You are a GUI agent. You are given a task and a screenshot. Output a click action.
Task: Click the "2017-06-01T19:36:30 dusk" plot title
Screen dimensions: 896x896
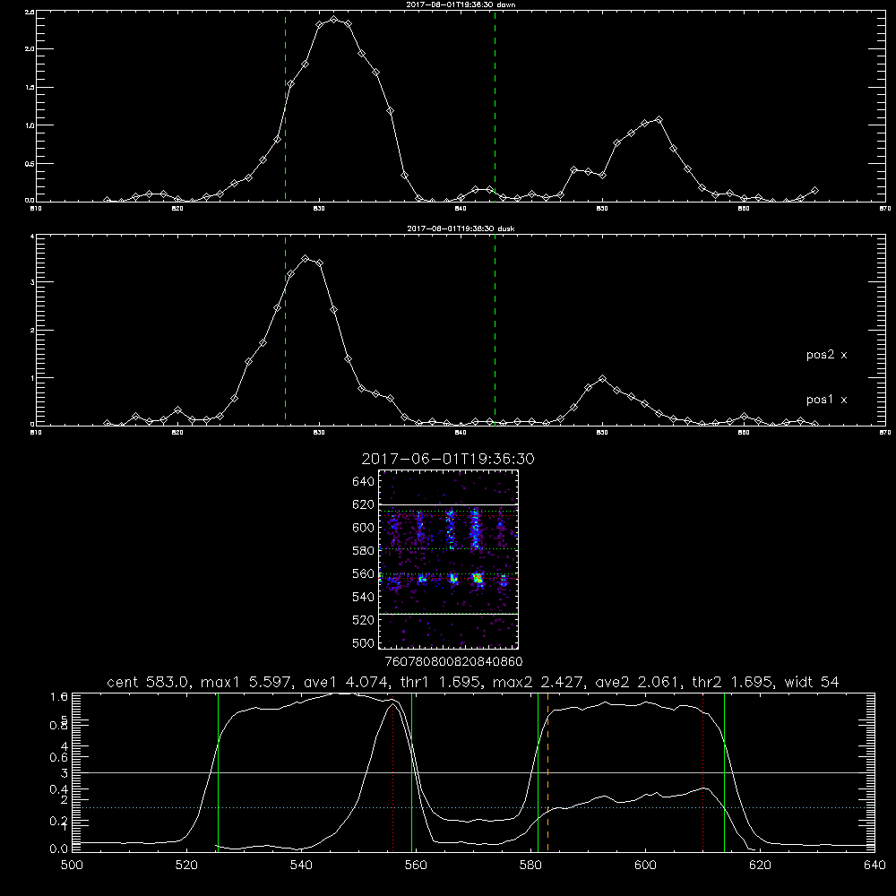point(461,228)
